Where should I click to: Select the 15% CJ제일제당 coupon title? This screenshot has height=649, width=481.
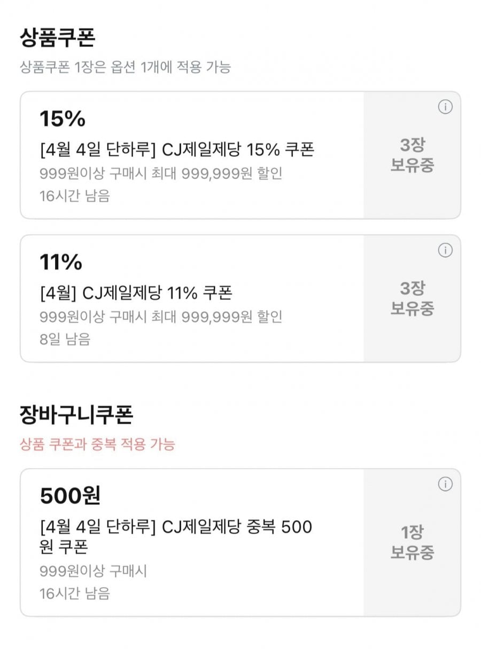(x=177, y=150)
